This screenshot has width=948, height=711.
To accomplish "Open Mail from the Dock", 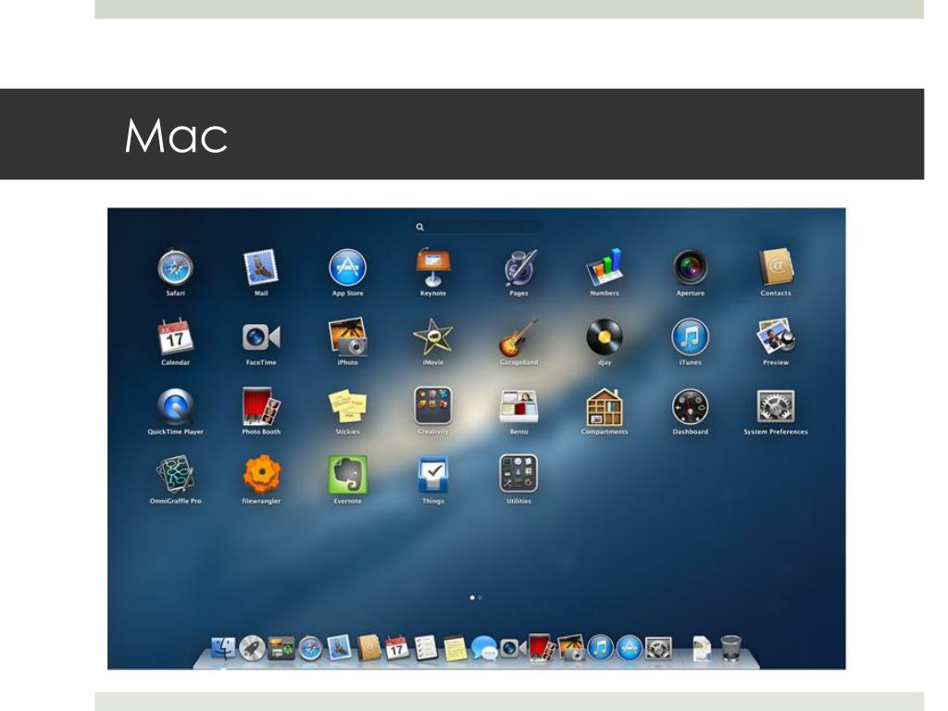I will pos(339,647).
